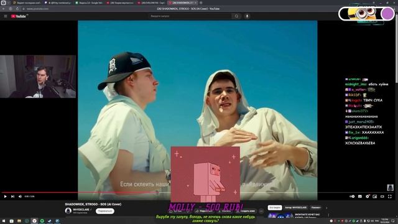
Task: Click the search magnifier button
Action: pyautogui.click(x=236, y=16)
